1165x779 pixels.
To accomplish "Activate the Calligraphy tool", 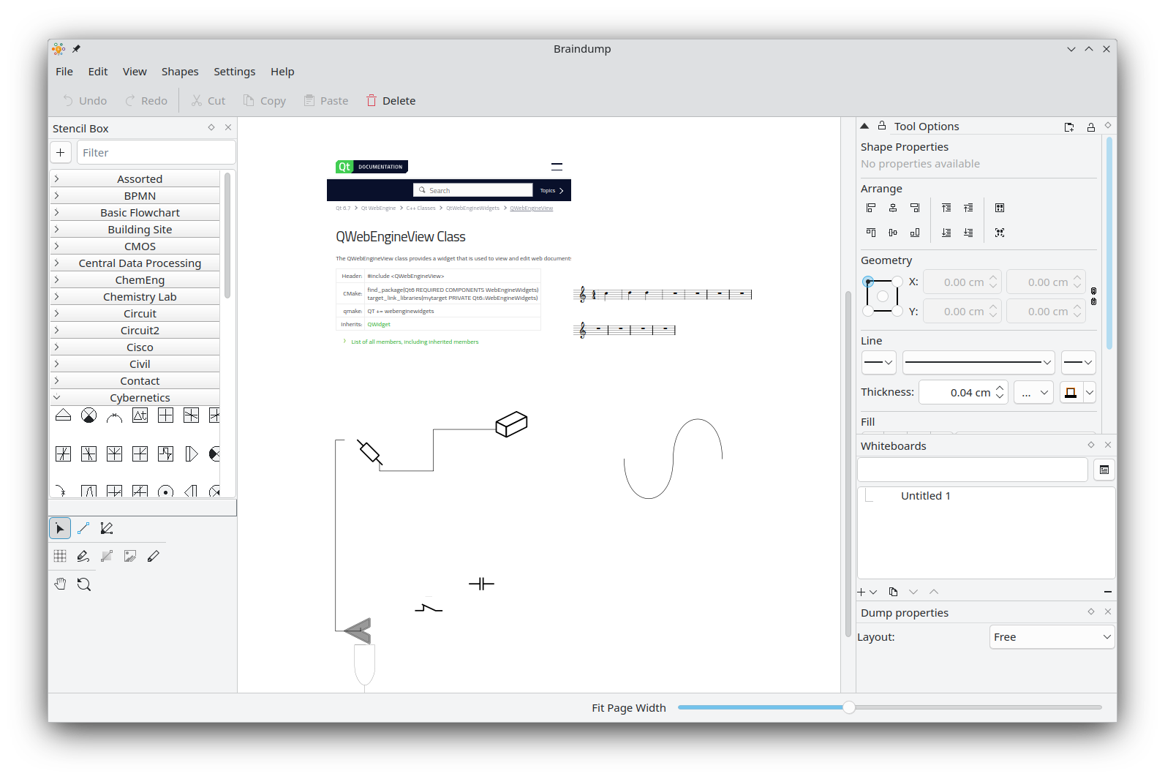I will click(83, 556).
